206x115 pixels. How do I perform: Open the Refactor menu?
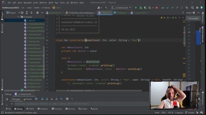point(43,3)
